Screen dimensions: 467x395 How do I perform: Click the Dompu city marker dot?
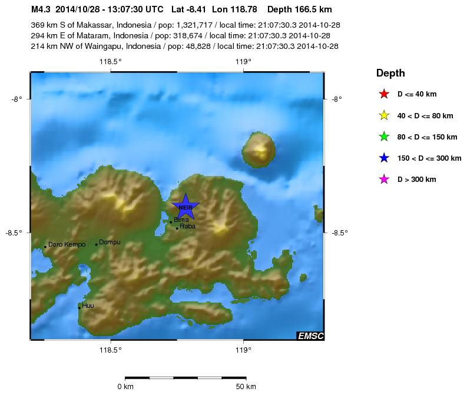[x=96, y=245]
